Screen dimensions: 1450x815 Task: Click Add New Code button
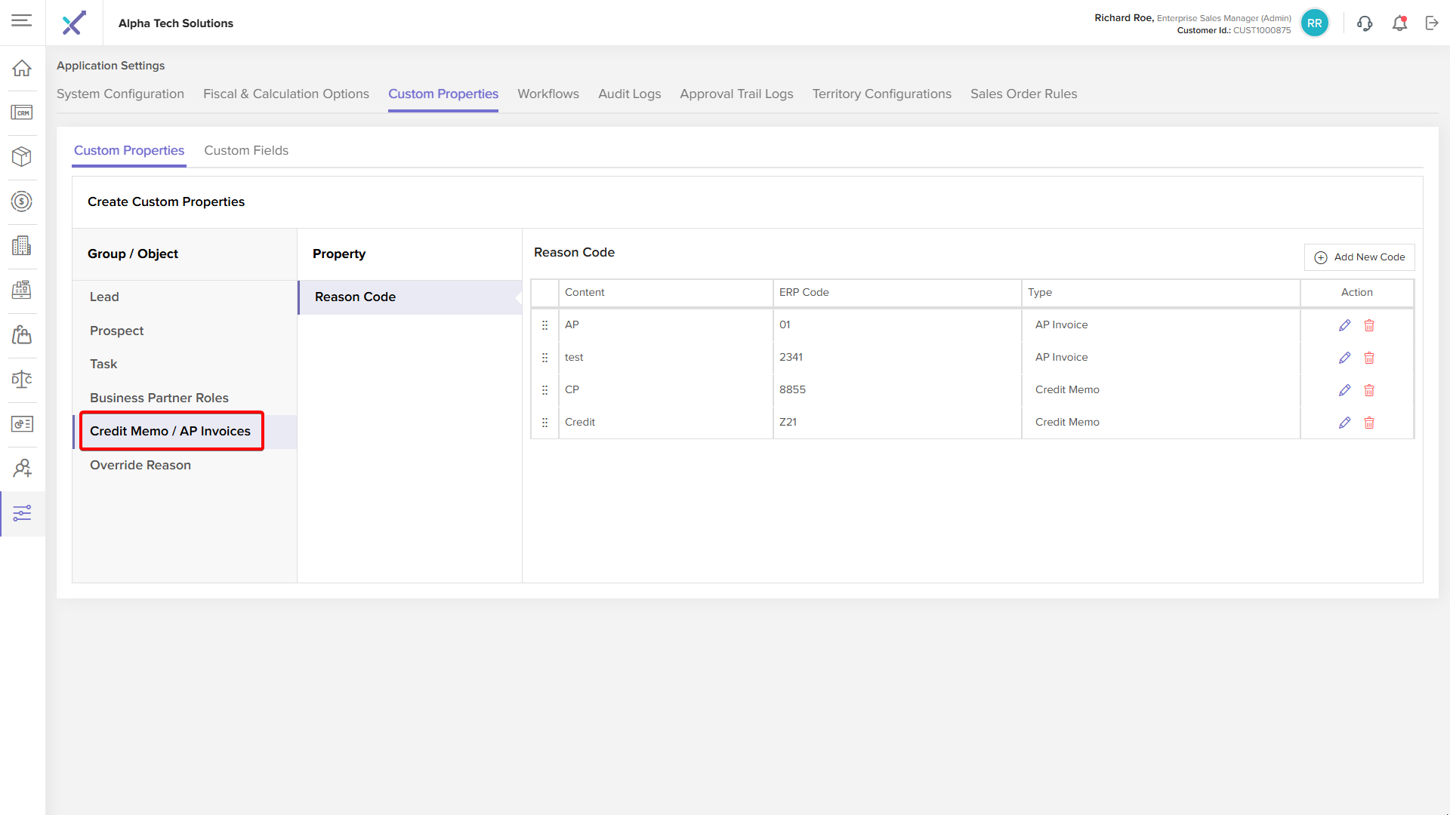coord(1359,257)
